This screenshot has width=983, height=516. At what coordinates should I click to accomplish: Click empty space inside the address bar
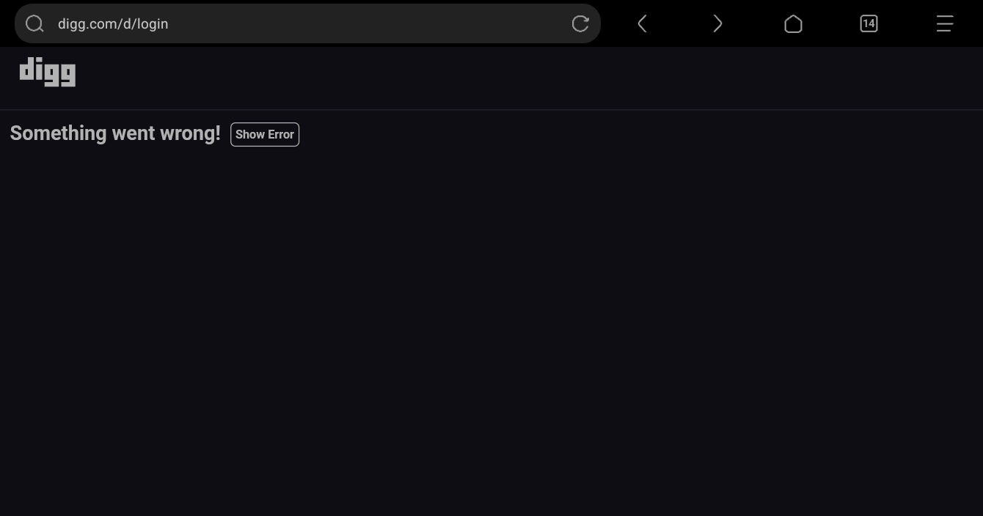[x=367, y=23]
